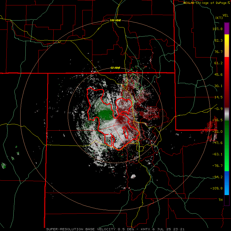Select the -47.6 velocity scale value
231x231 pixels.
[x=217, y=143]
